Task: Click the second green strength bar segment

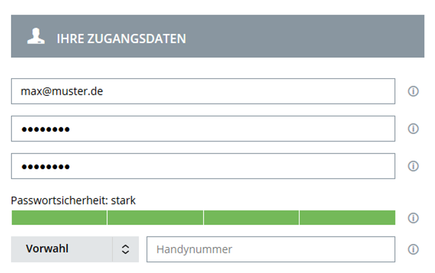Action: pyautogui.click(x=156, y=218)
